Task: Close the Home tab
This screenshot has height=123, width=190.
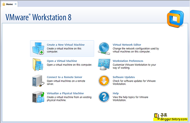Action: (x=16, y=4)
